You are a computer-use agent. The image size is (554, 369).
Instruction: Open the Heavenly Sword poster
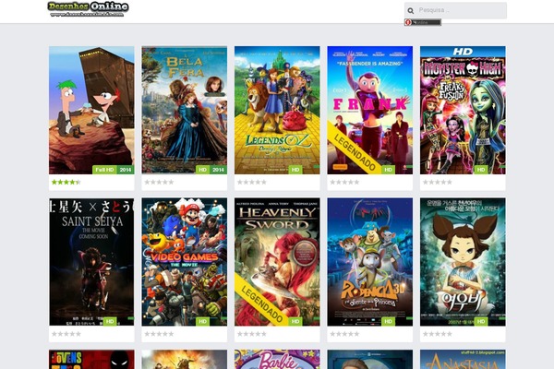pyautogui.click(x=277, y=262)
